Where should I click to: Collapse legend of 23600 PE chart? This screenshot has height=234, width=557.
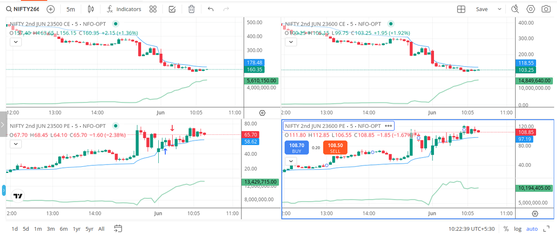tap(291, 161)
